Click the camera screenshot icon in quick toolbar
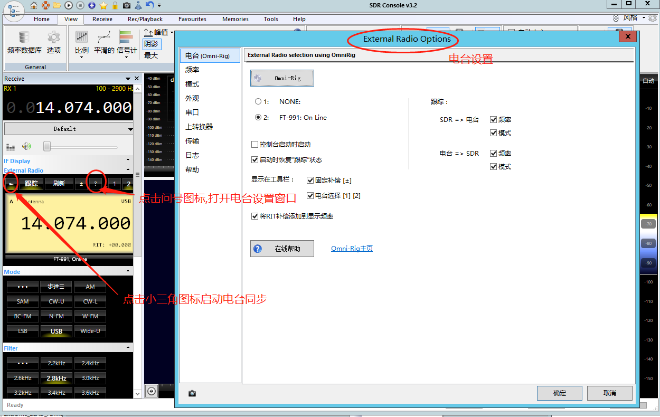This screenshot has width=660, height=417. 127,5
